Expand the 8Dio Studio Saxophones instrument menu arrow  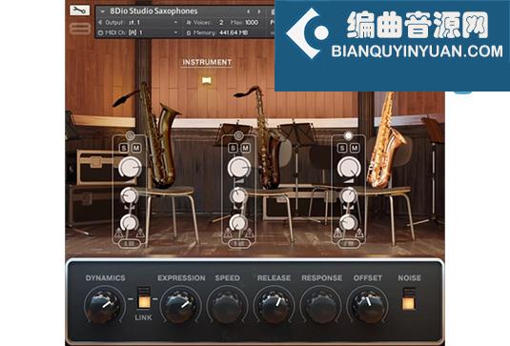pos(103,11)
